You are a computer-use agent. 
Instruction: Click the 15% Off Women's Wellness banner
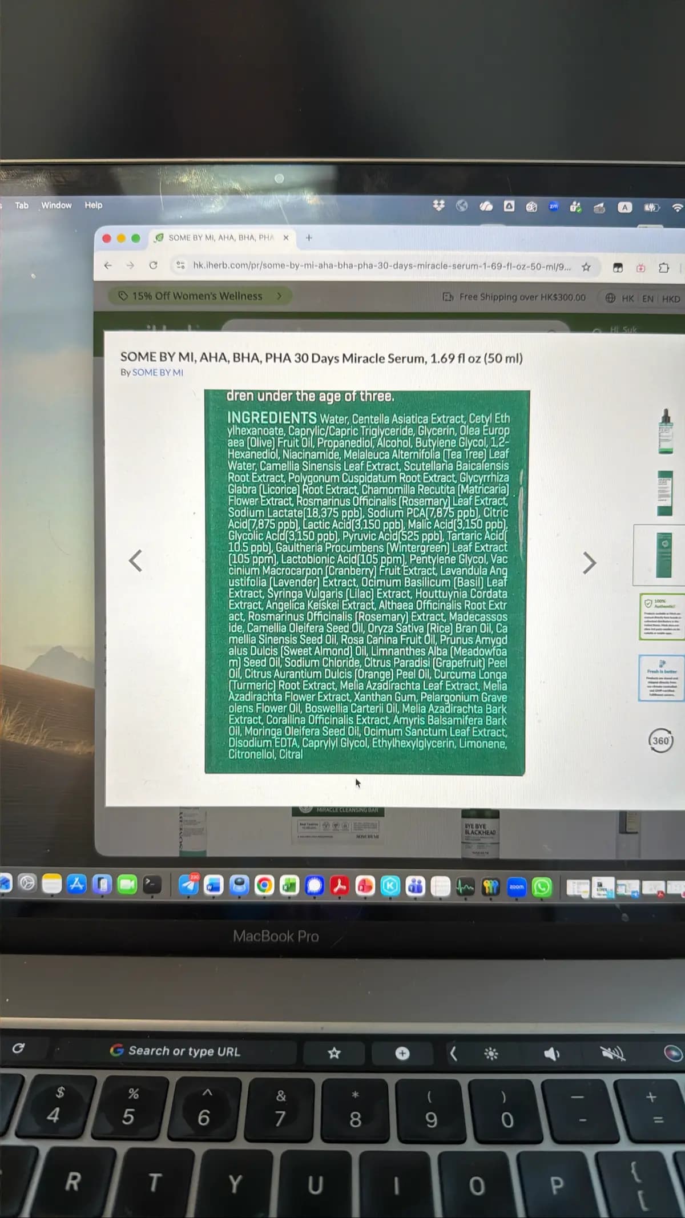[x=200, y=296]
